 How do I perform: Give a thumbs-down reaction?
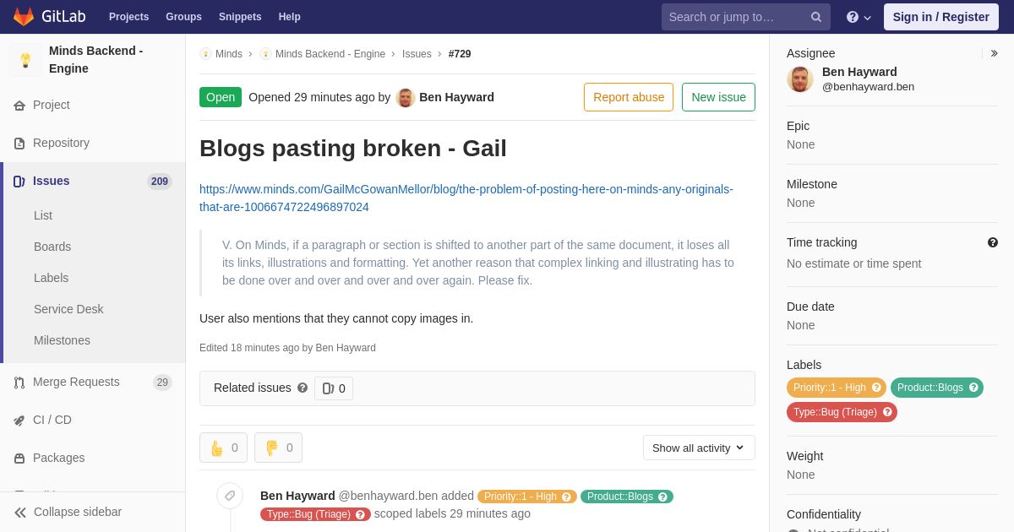[278, 448]
